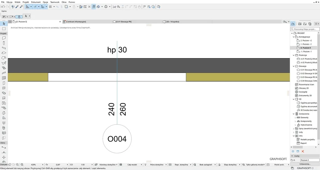320x170 pixels.
Task: Select the Roof tool
Action: [4, 58]
